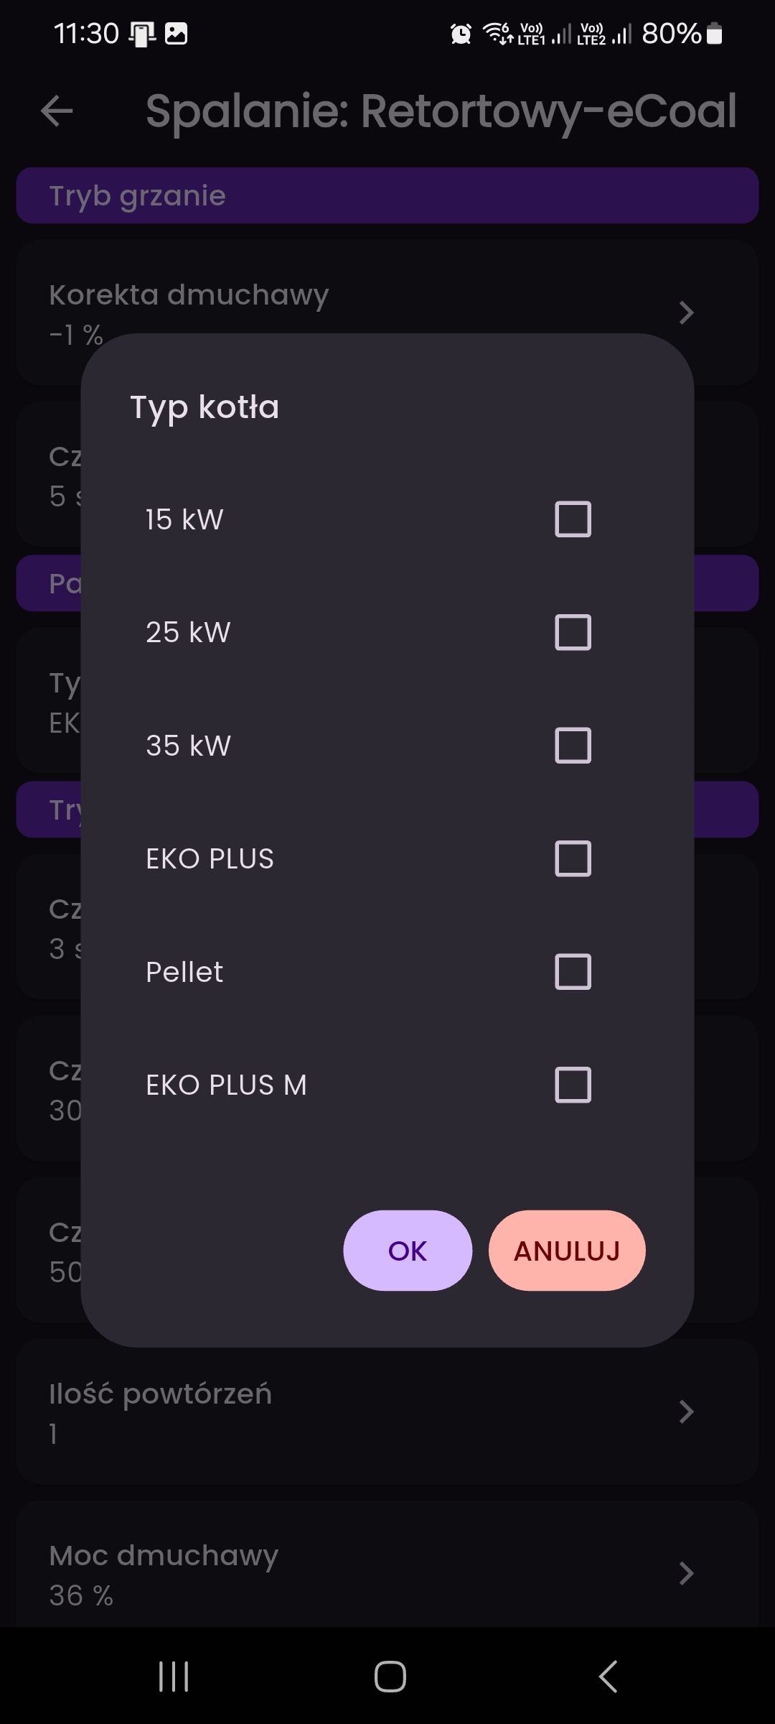Check the 35 kW checkbox
775x1724 pixels.
[573, 746]
